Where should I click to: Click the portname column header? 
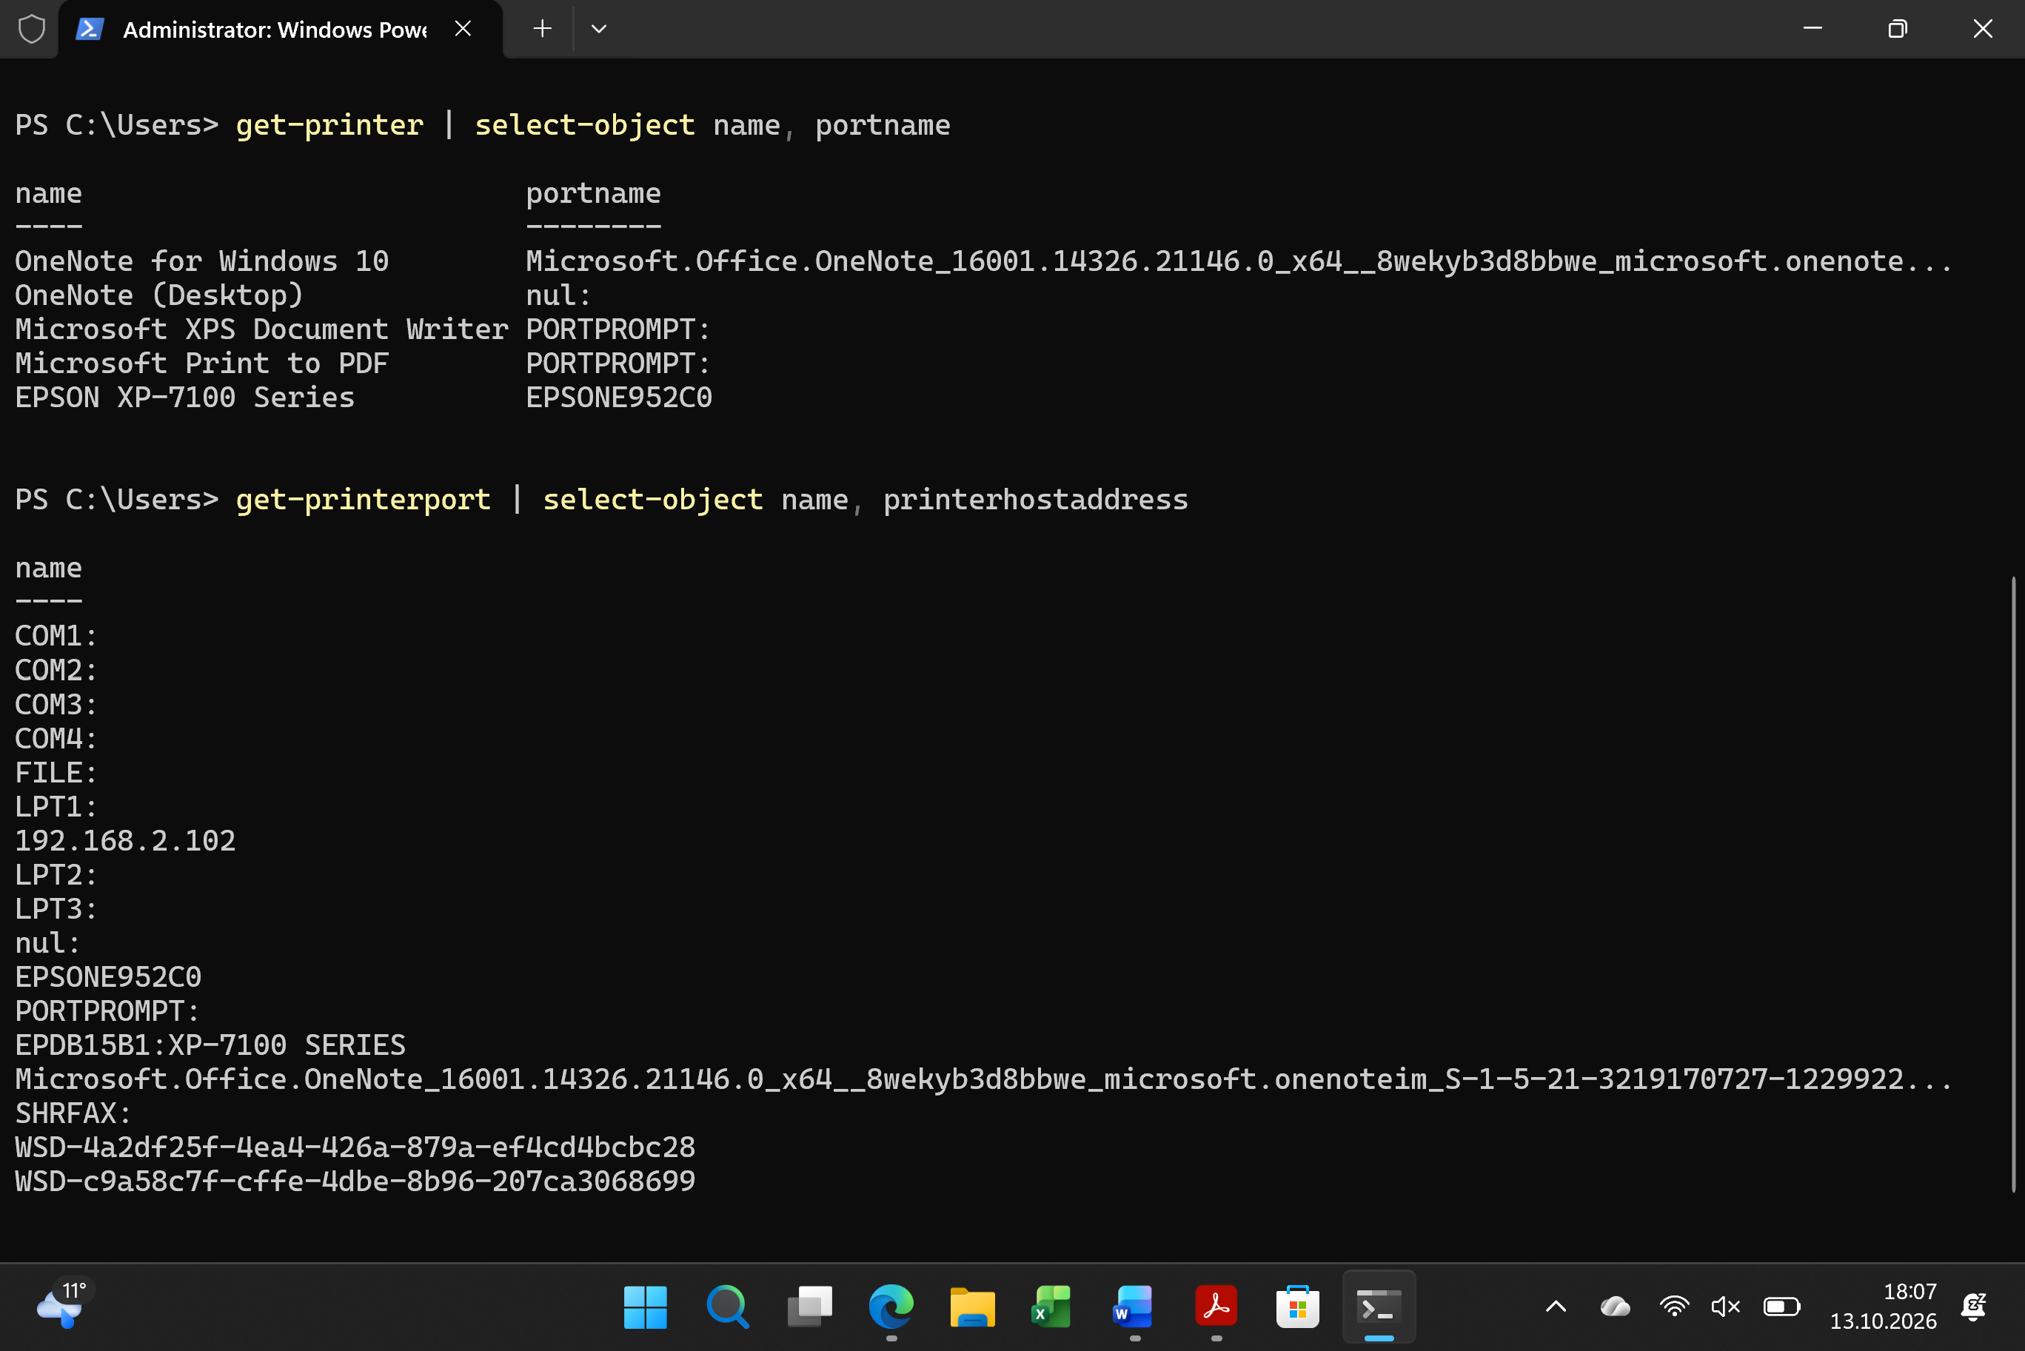[593, 194]
